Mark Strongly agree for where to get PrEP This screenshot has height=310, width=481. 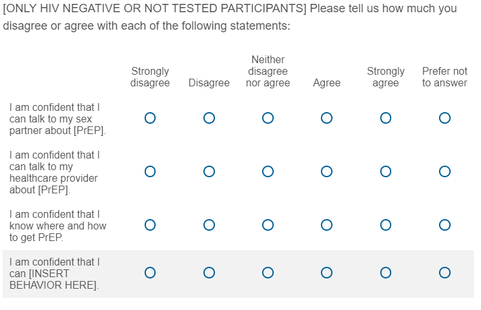click(385, 225)
